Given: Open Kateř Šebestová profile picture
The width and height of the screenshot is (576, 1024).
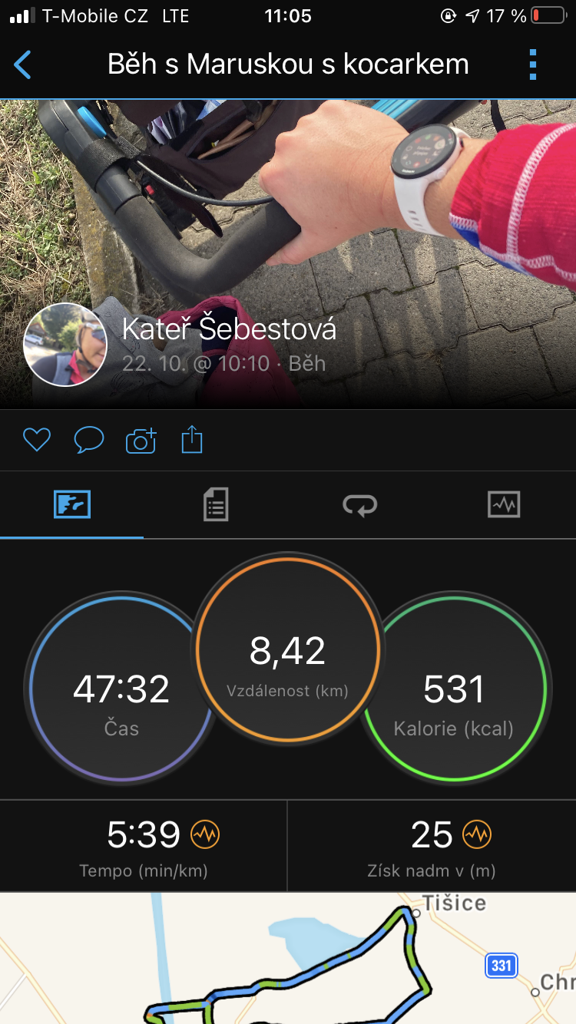Looking at the screenshot, I should (x=65, y=345).
